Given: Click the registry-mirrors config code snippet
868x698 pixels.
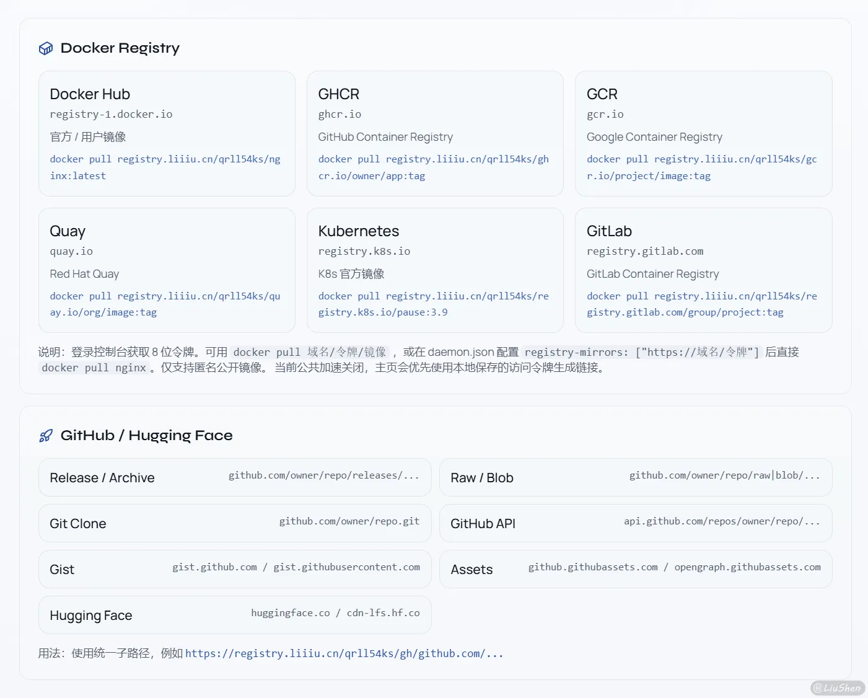Looking at the screenshot, I should pos(641,352).
